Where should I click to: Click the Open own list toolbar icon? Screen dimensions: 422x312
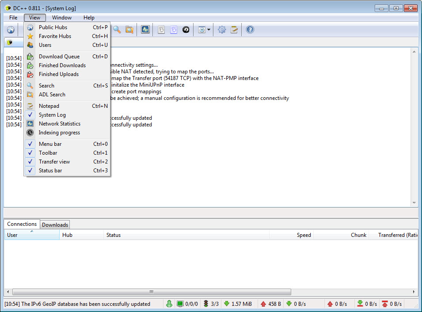174,30
